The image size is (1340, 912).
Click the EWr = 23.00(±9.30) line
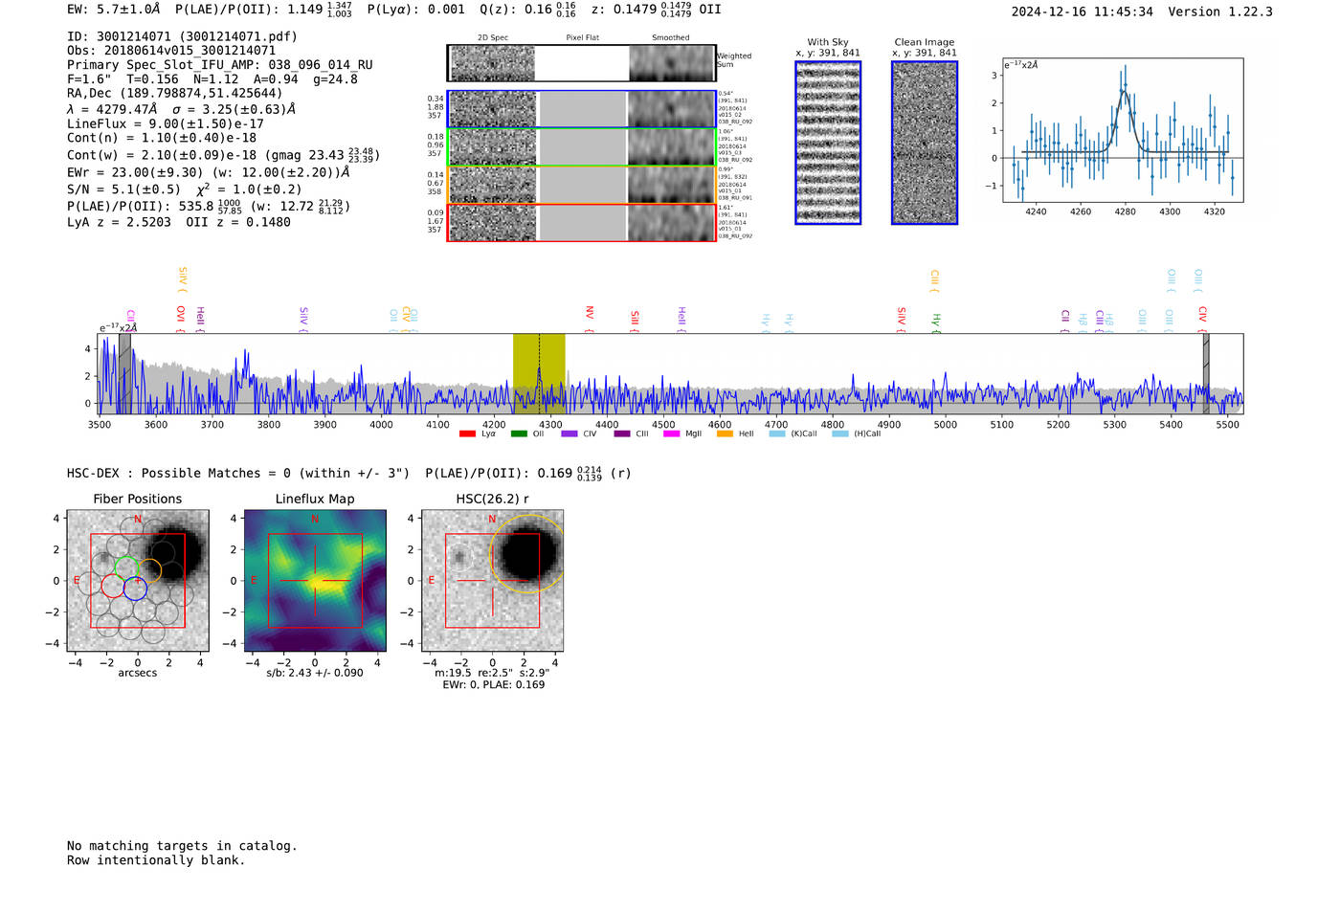pyautogui.click(x=209, y=173)
